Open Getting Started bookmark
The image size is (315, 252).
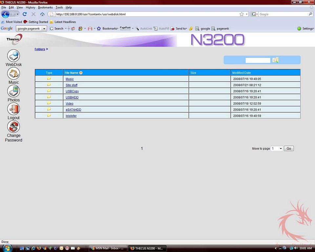click(x=36, y=22)
